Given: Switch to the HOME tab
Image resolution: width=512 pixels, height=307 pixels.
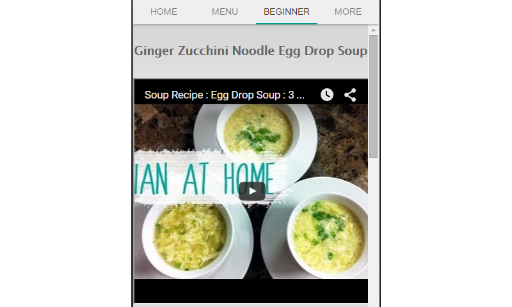Looking at the screenshot, I should (x=164, y=12).
